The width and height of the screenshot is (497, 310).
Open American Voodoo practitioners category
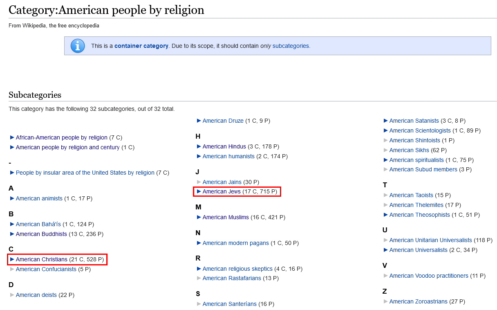tap(429, 276)
